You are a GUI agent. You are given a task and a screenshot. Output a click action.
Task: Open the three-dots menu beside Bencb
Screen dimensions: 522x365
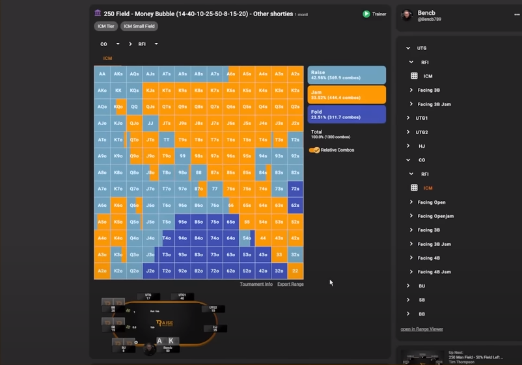pyautogui.click(x=517, y=14)
